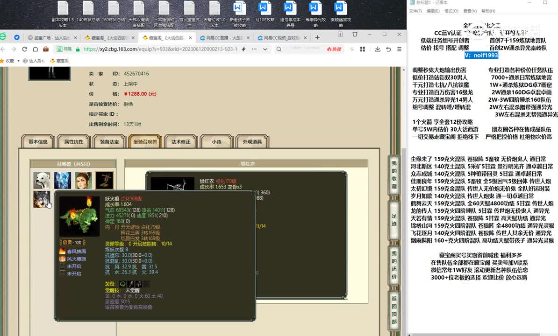
Task: Click the 风火燎原 skill icon
Action: (x=63, y=259)
